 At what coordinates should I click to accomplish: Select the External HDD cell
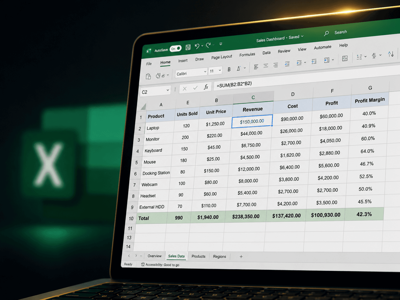(x=152, y=207)
